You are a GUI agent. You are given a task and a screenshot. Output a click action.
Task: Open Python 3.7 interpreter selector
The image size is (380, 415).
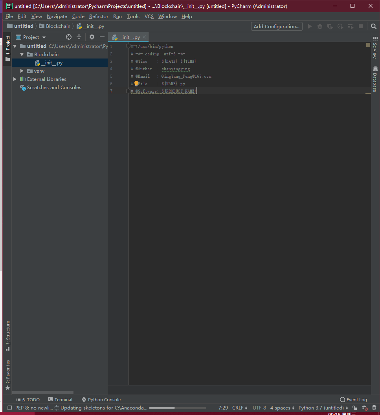point(323,408)
